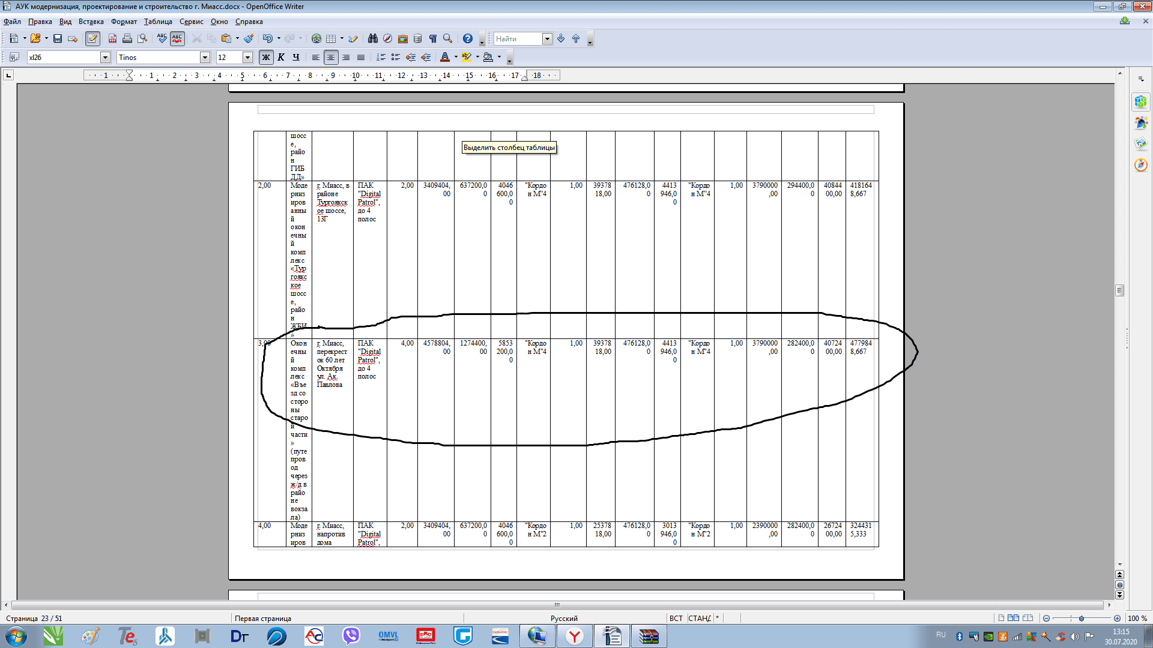Expand the font size 12 dropdown

(x=247, y=57)
